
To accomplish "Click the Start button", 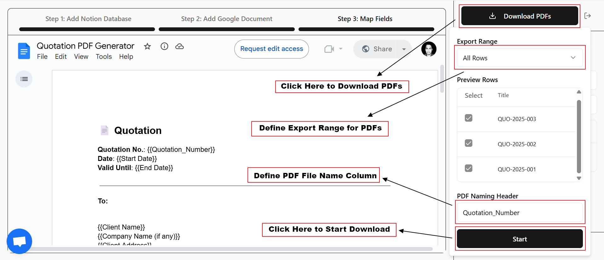I will [x=520, y=239].
